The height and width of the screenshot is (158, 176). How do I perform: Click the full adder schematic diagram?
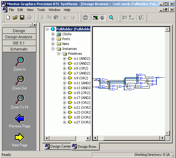[x=129, y=82]
